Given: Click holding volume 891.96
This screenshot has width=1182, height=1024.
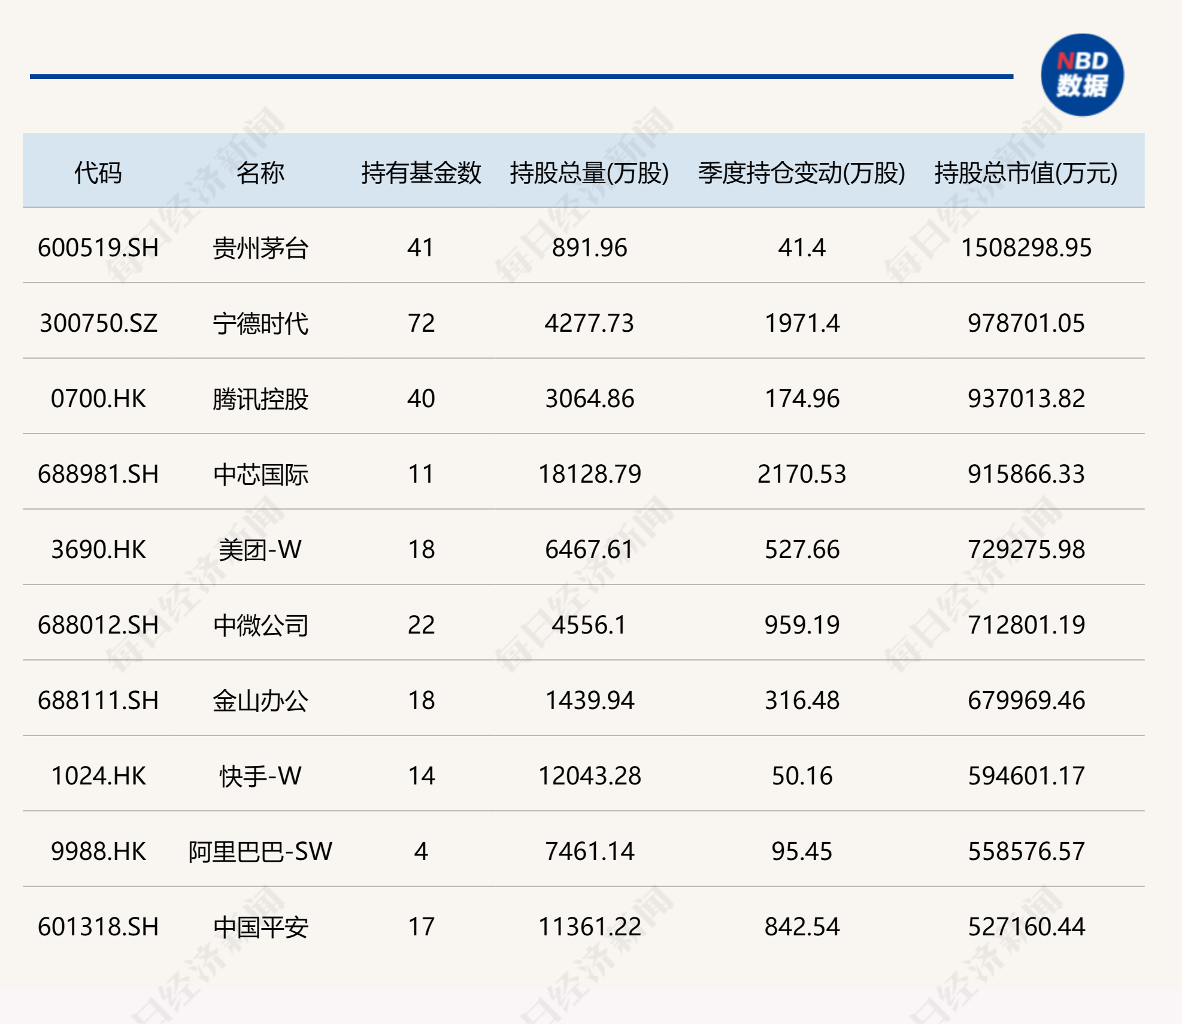Looking at the screenshot, I should click(x=589, y=248).
